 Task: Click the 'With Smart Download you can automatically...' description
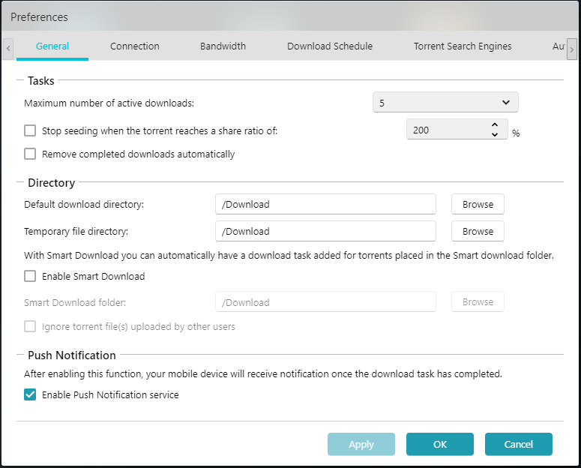coord(289,256)
